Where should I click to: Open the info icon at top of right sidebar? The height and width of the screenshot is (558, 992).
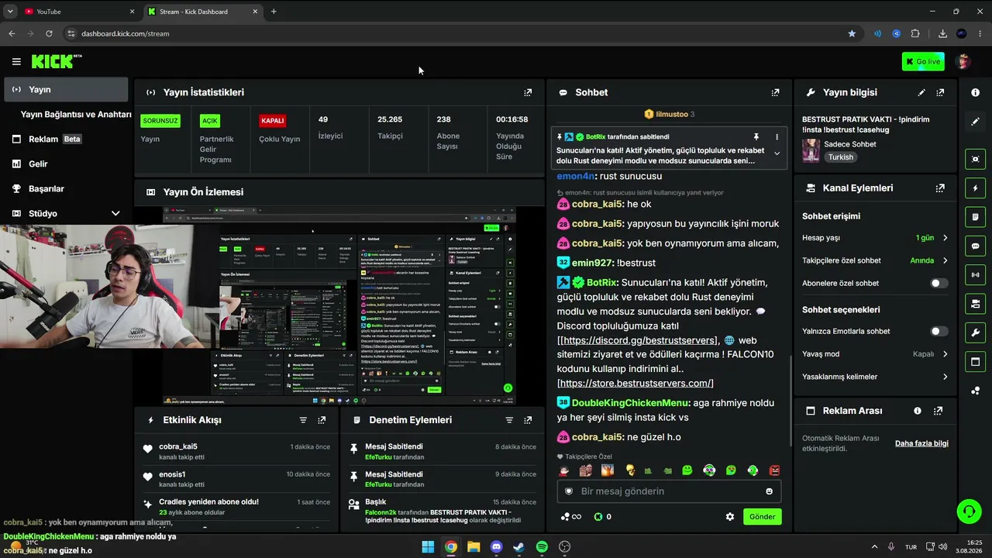975,92
